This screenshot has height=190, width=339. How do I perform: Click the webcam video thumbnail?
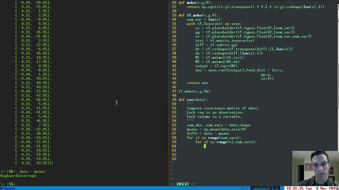(x=316, y=168)
